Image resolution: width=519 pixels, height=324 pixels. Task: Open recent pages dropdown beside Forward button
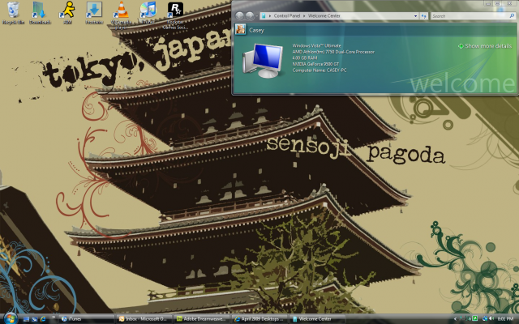point(257,16)
